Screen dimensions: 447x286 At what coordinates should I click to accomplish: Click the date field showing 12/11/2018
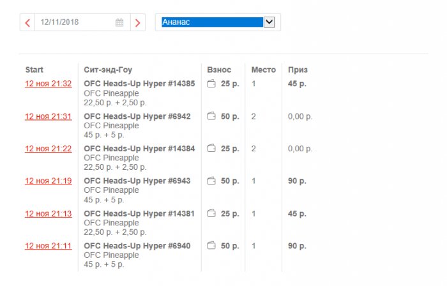pos(73,22)
